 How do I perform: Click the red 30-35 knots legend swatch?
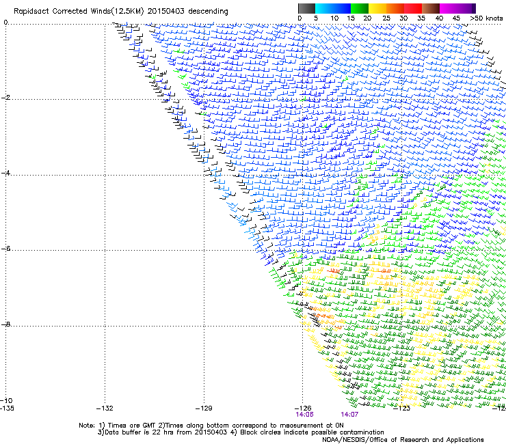pyautogui.click(x=413, y=8)
